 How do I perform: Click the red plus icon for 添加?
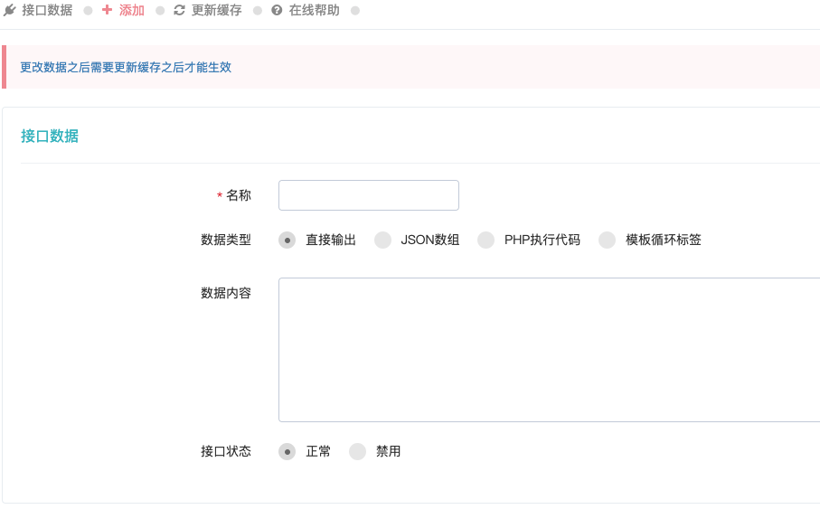[x=108, y=11]
